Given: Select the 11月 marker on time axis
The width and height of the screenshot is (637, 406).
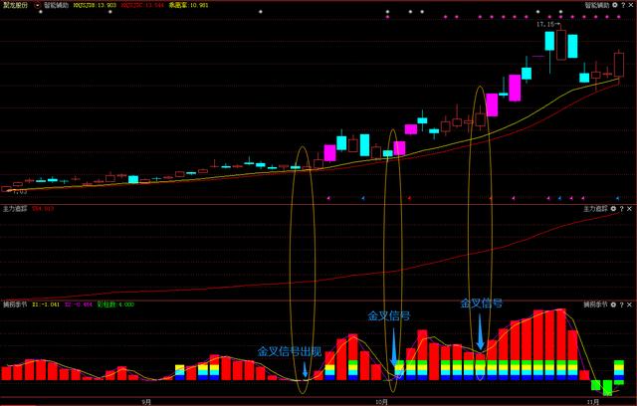Looking at the screenshot, I should [593, 402].
